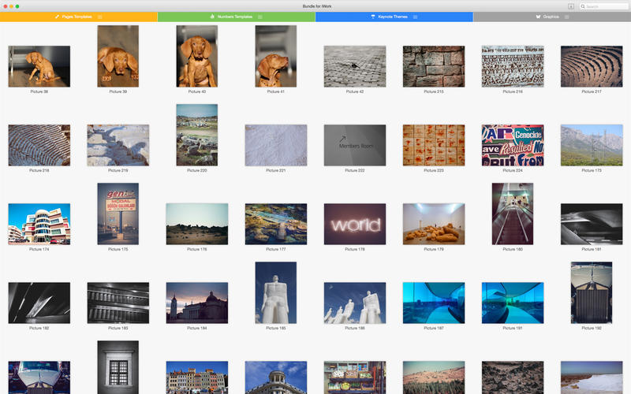Image resolution: width=631 pixels, height=394 pixels.
Task: Select the Picture 223 orange tiles thumbnail
Action: (433, 145)
